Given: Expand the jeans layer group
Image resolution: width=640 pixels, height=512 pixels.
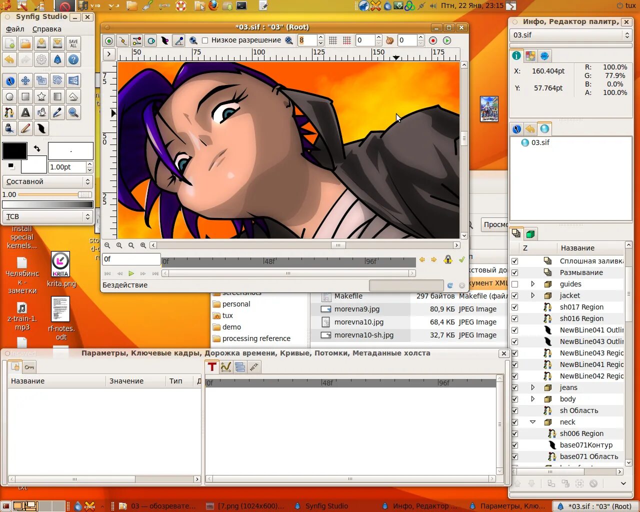Looking at the screenshot, I should (532, 387).
